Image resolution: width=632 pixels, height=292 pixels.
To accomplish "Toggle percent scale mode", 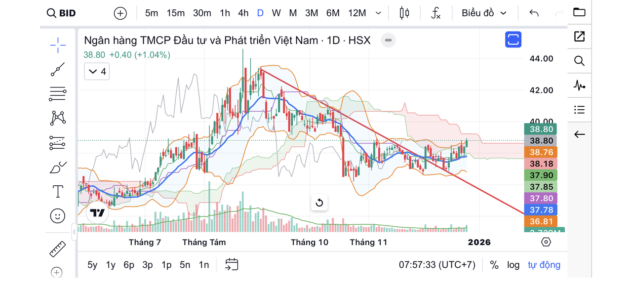I will [494, 265].
